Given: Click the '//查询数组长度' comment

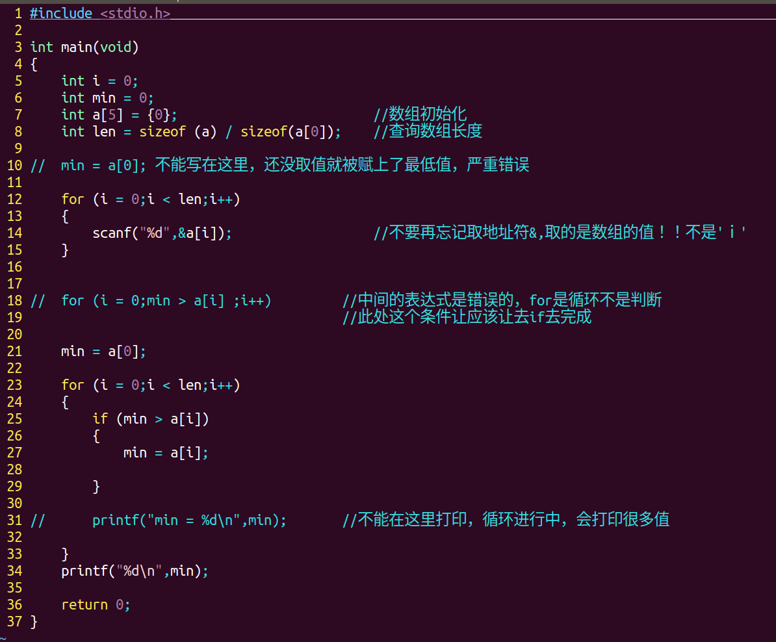Looking at the screenshot, I should (428, 131).
